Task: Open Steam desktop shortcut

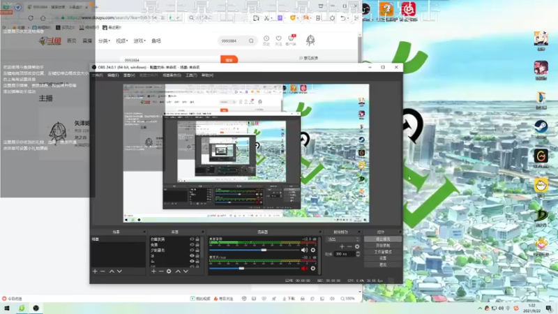Action: click(541, 129)
